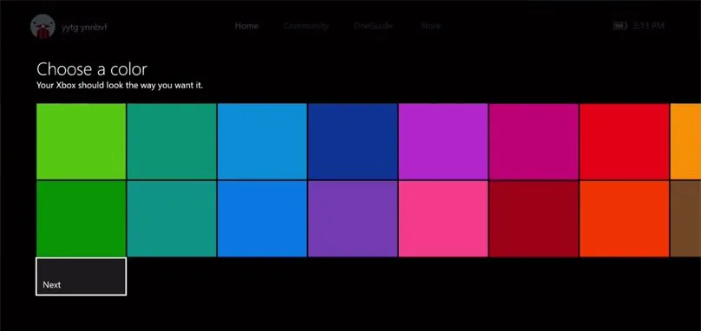
Task: Choose the orange-red swatch in bottom row
Action: pos(625,218)
